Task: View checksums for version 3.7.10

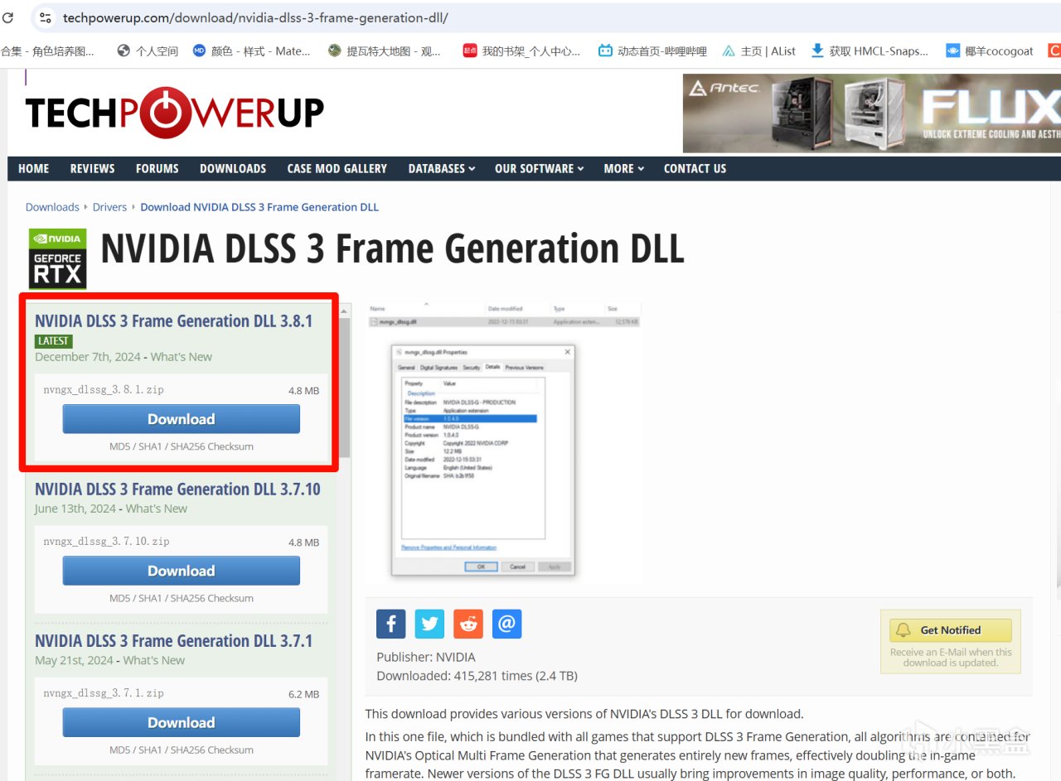Action: pyautogui.click(x=182, y=598)
